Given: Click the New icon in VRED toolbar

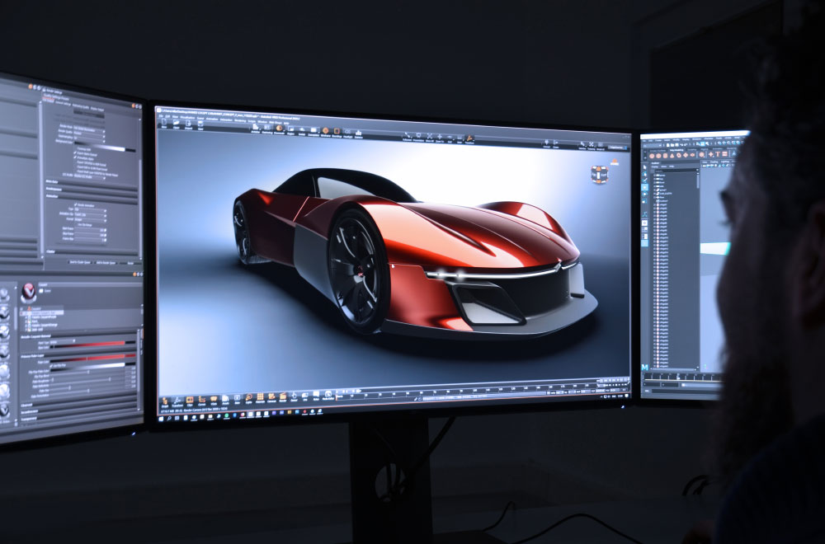Looking at the screenshot, I should pos(163,122).
